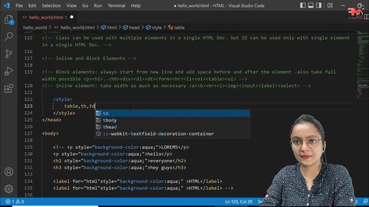This screenshot has width=369, height=207.
Task: Open the Help menu
Action: tap(136, 6)
